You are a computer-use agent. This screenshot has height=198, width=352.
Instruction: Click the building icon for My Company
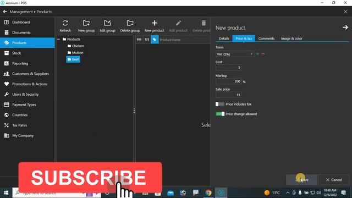point(7,136)
